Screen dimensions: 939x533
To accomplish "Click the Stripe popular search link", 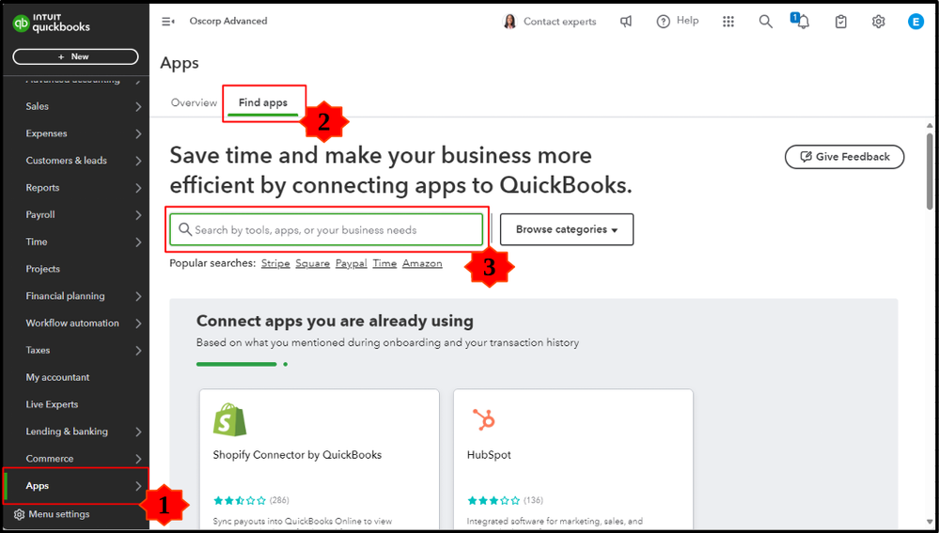I will point(275,263).
